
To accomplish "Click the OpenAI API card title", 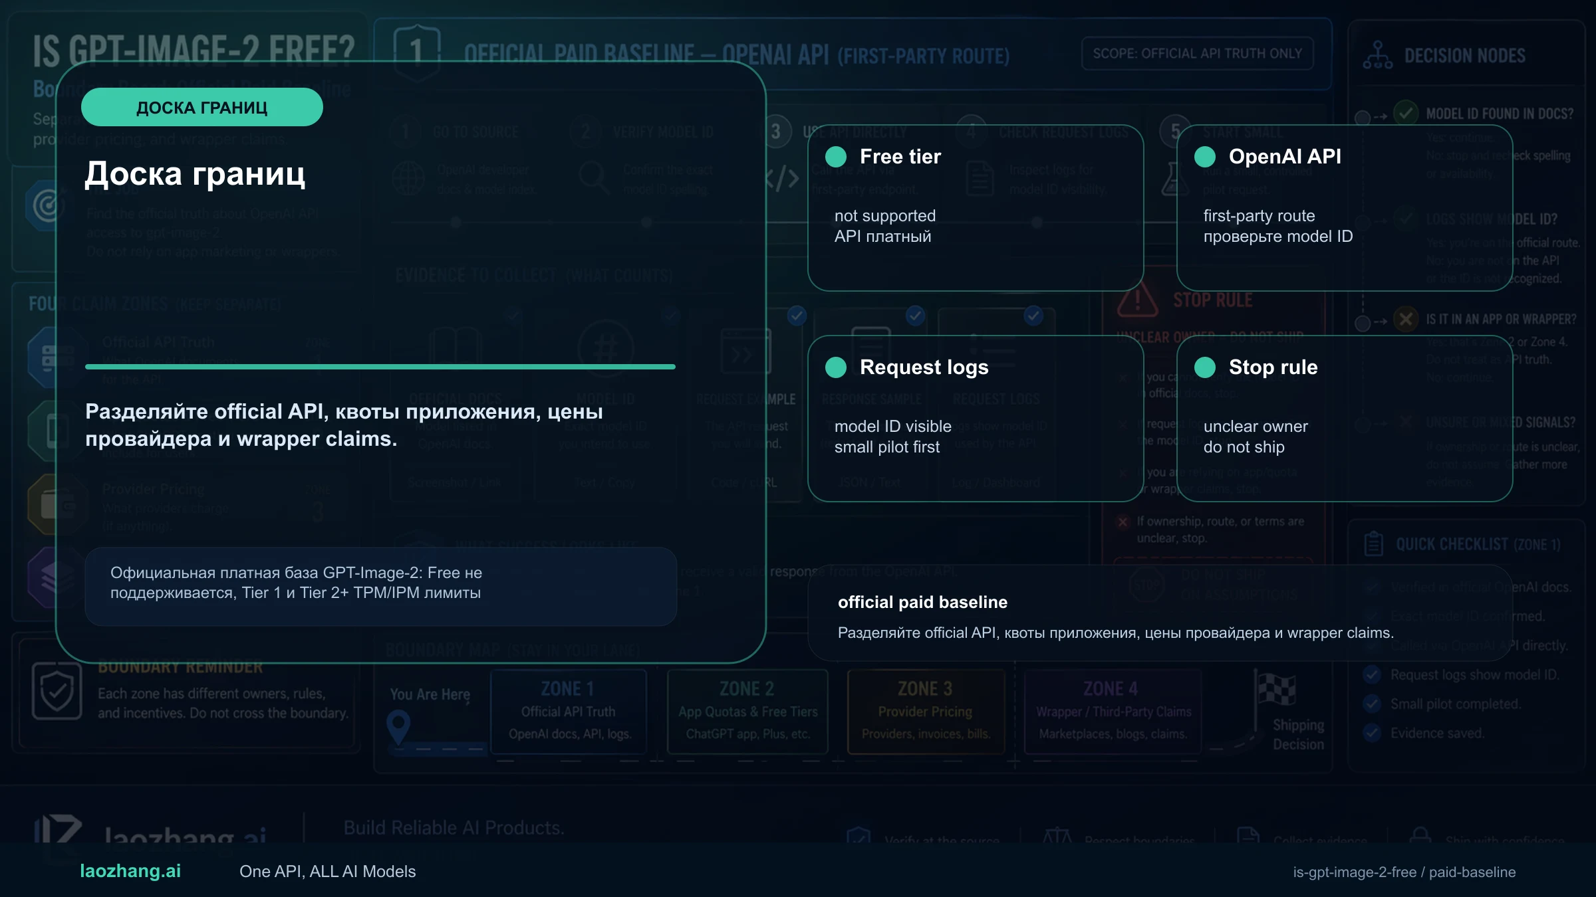I will point(1285,157).
